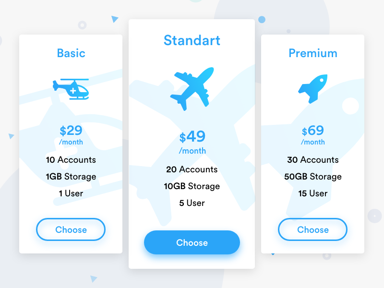Click the $69 Premium price

313,131
